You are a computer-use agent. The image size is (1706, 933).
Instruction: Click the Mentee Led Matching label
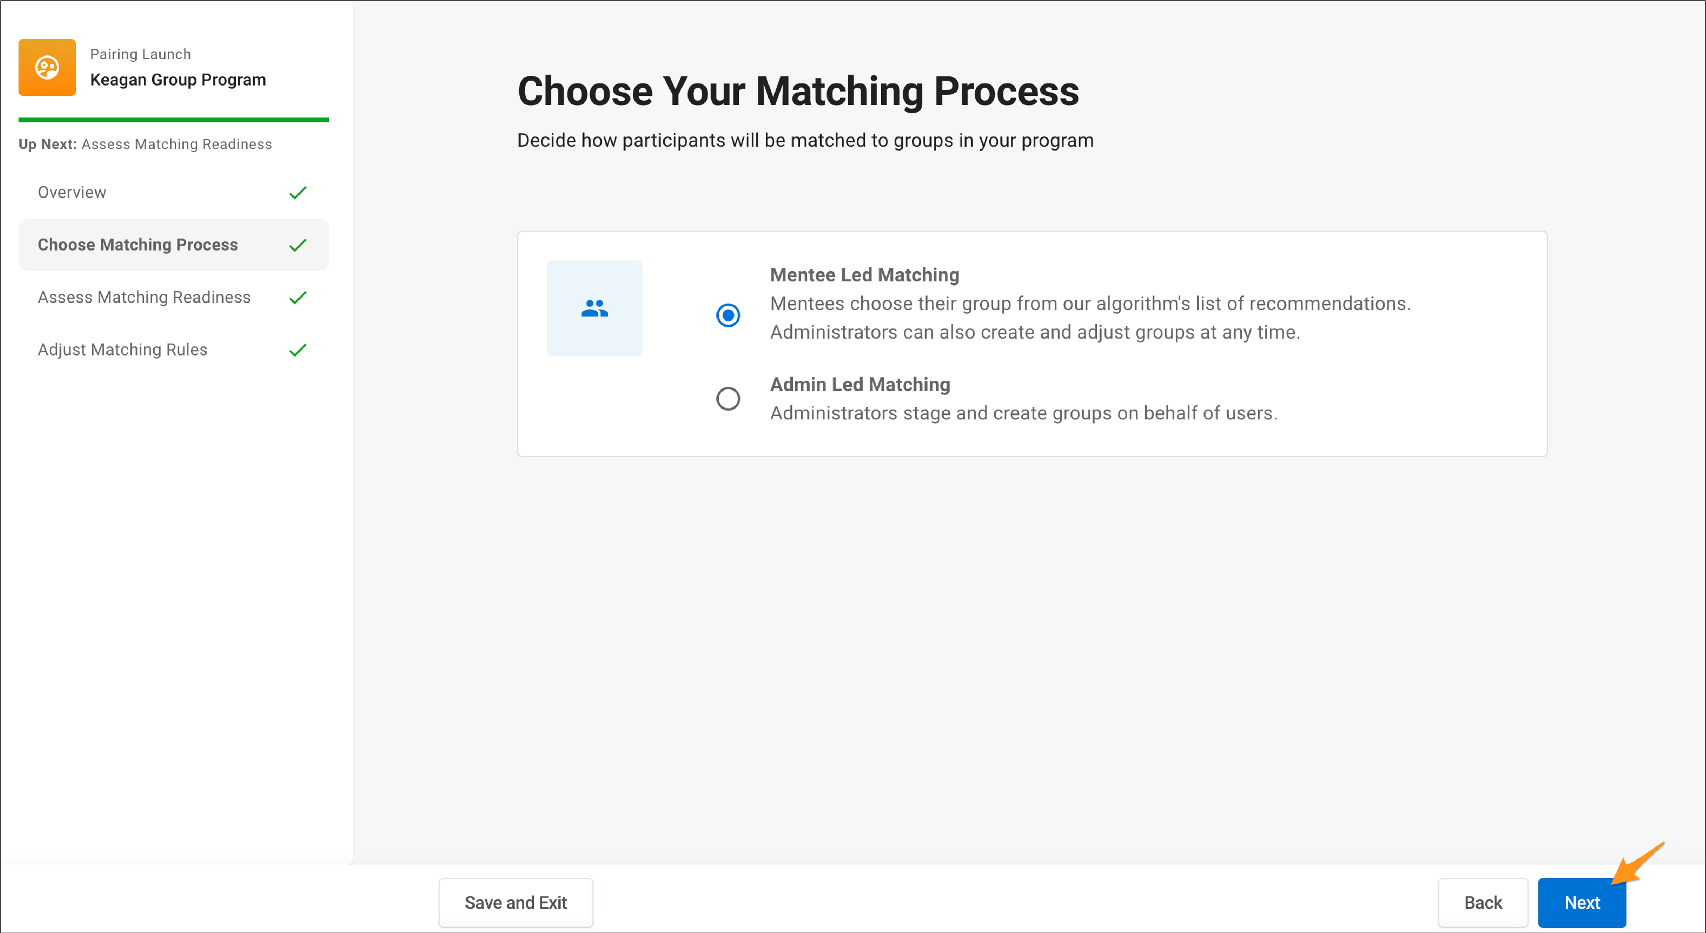pos(864,275)
